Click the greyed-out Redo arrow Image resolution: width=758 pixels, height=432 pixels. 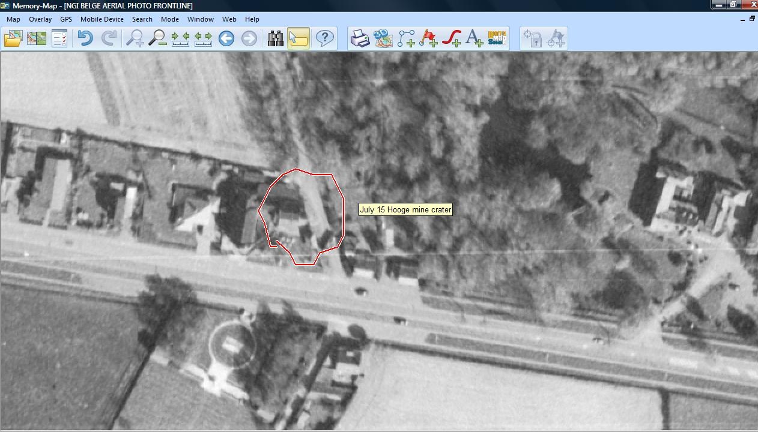(x=109, y=38)
